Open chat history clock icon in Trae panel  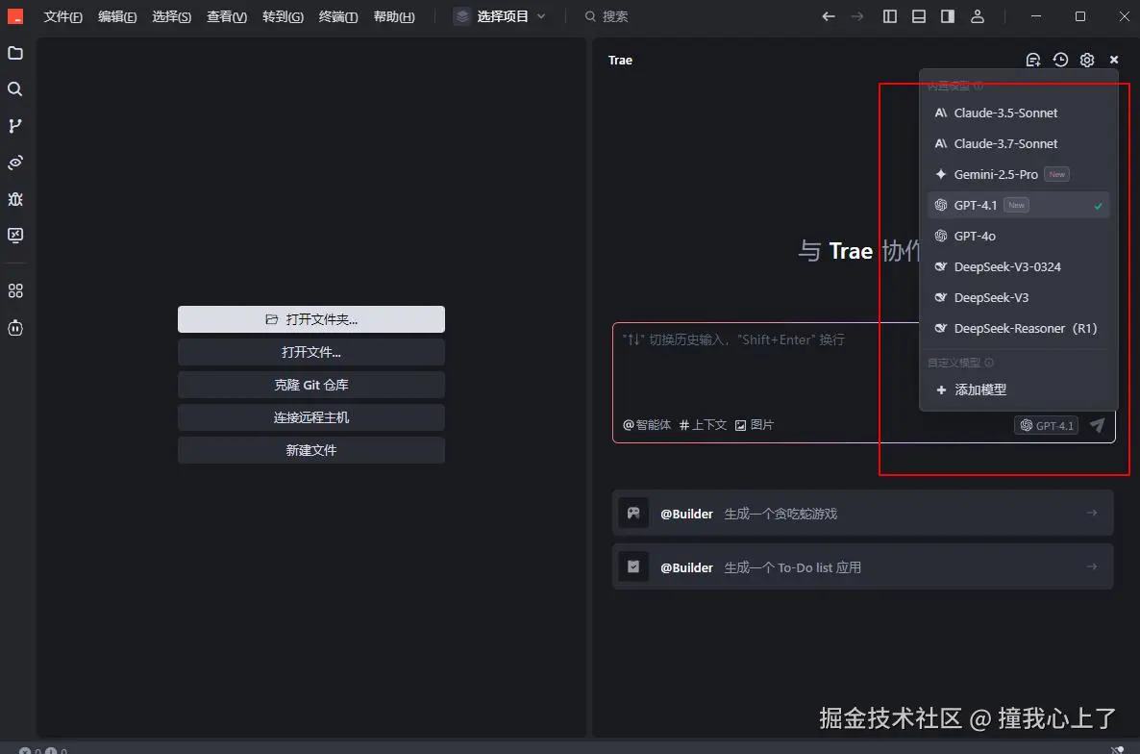[1060, 60]
